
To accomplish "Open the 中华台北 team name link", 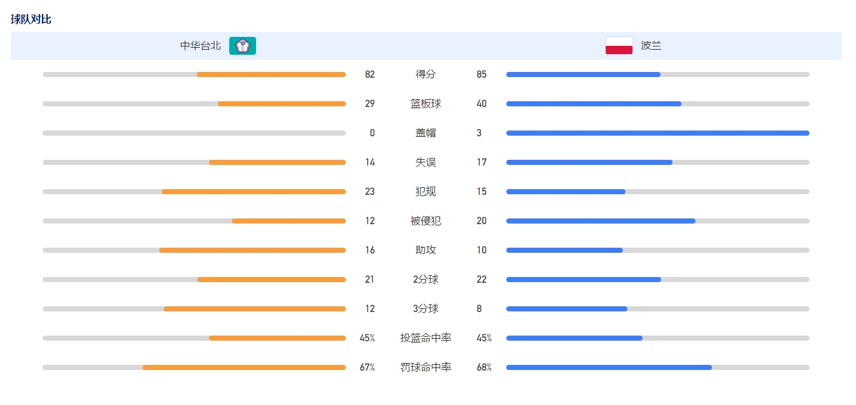I will [201, 46].
